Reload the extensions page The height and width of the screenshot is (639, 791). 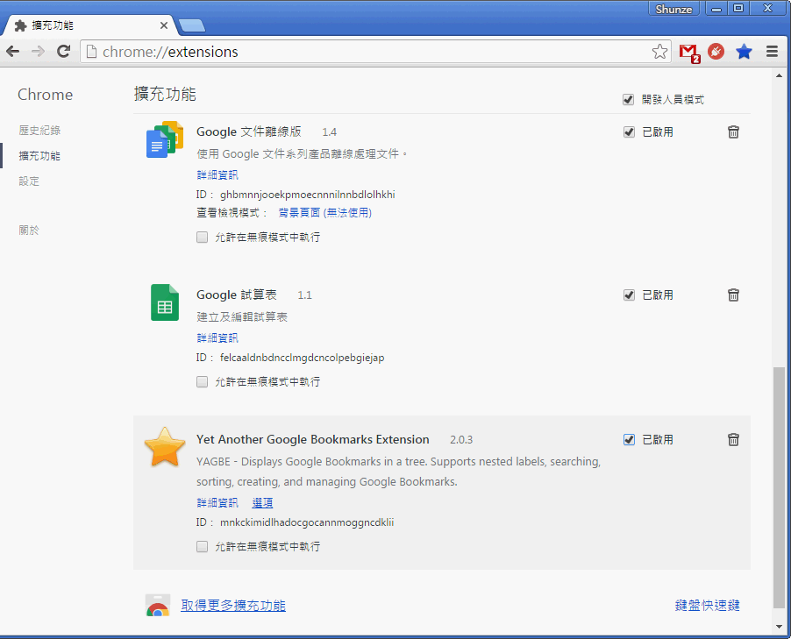tap(63, 52)
